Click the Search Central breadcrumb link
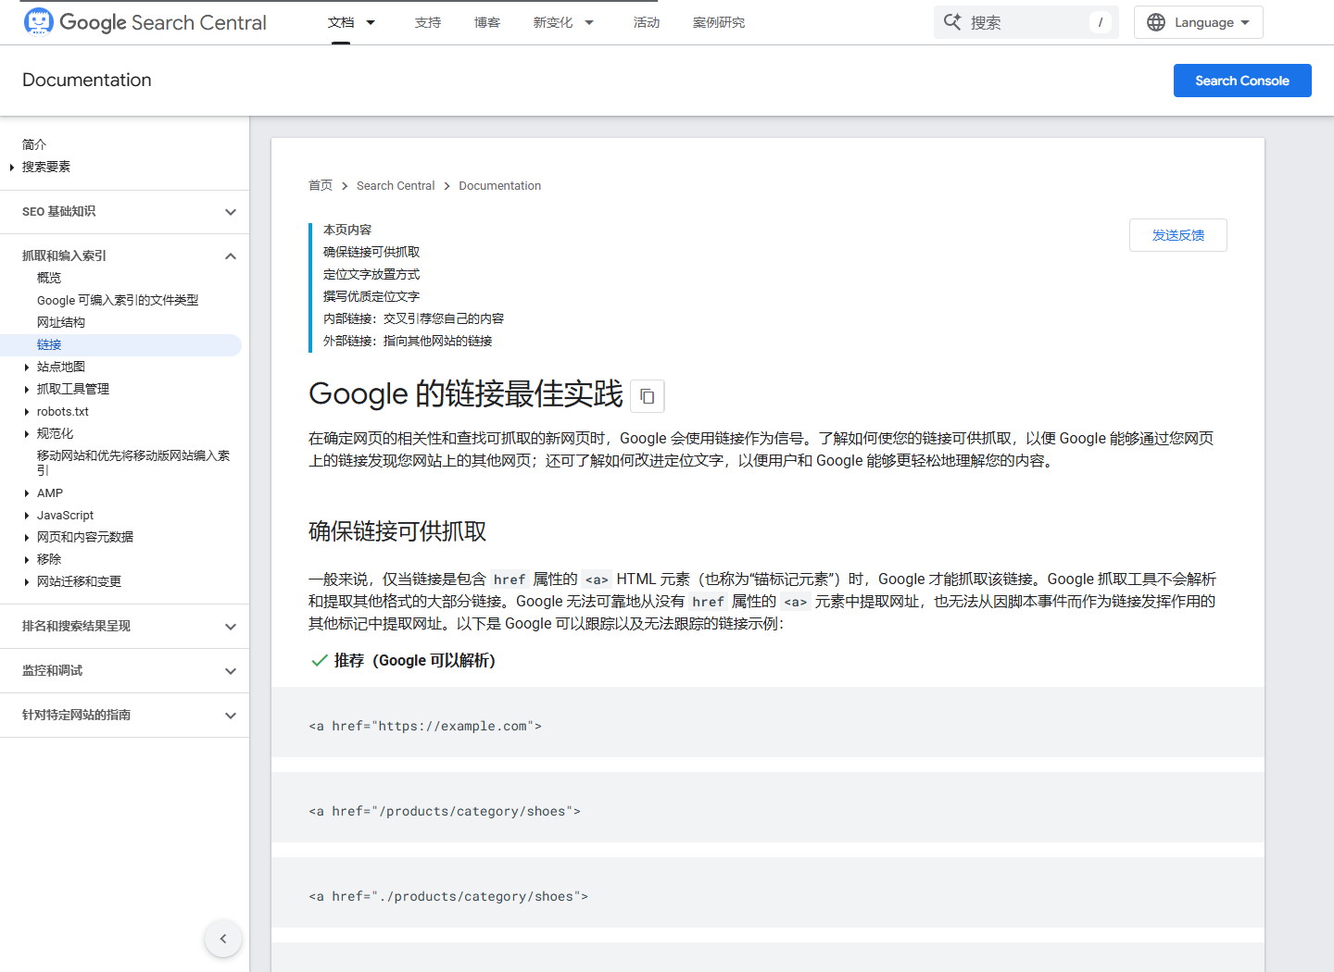 (396, 185)
